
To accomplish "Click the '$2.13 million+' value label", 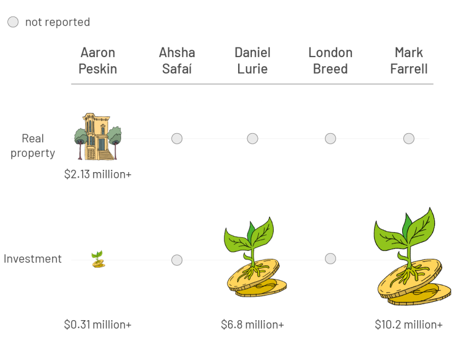I will [98, 174].
